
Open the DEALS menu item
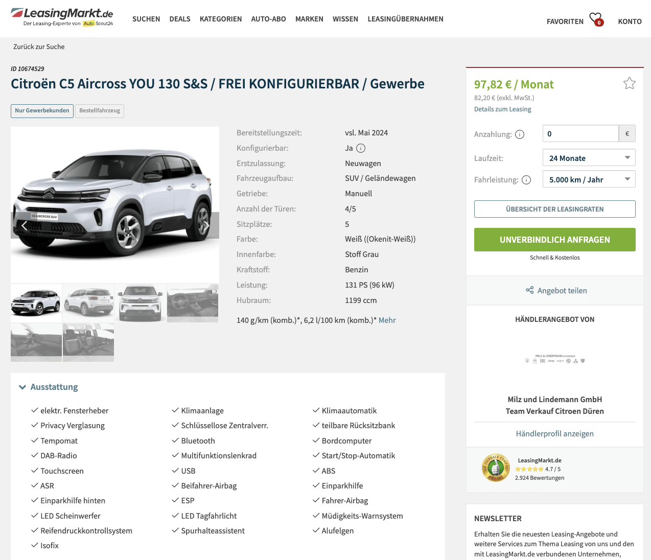pos(180,19)
